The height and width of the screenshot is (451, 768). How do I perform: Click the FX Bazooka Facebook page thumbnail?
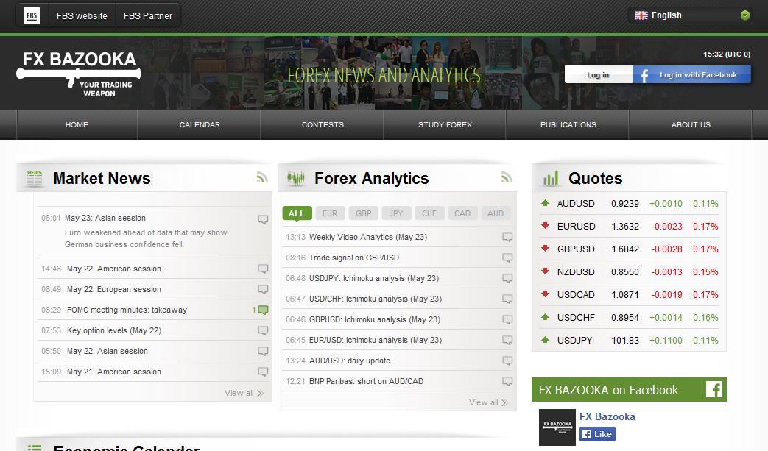[557, 427]
